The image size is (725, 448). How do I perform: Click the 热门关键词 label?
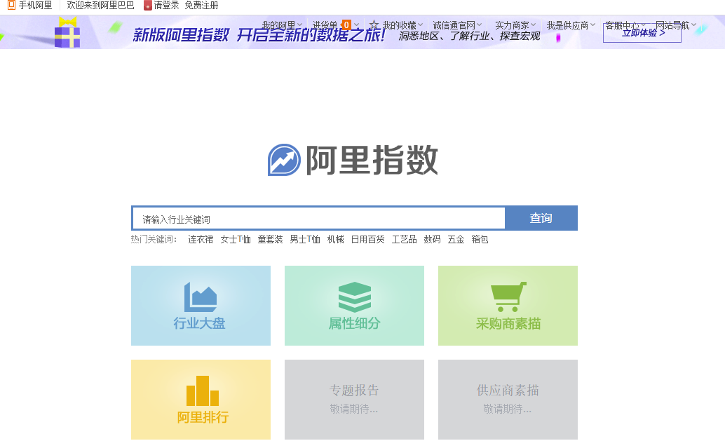[154, 239]
